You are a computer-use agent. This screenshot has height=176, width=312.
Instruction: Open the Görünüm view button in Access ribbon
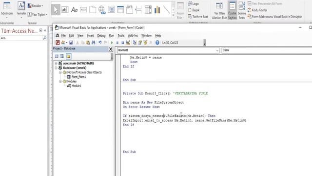point(6,10)
